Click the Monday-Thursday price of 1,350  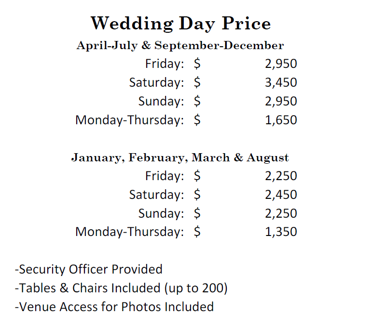pos(281,232)
